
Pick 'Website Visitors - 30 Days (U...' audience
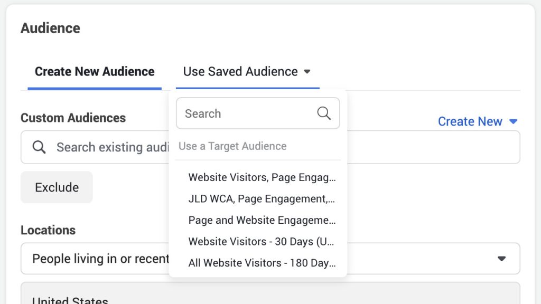(262, 241)
